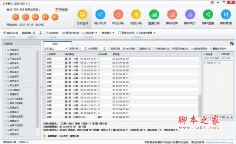
Task: Click the 数据期数 spinner arrows
Action: [x=40, y=33]
